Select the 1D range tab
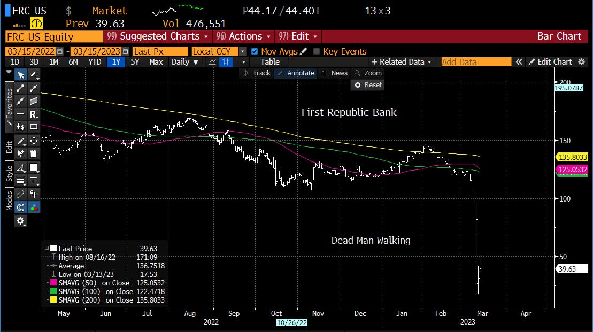593x332 pixels. coord(15,62)
